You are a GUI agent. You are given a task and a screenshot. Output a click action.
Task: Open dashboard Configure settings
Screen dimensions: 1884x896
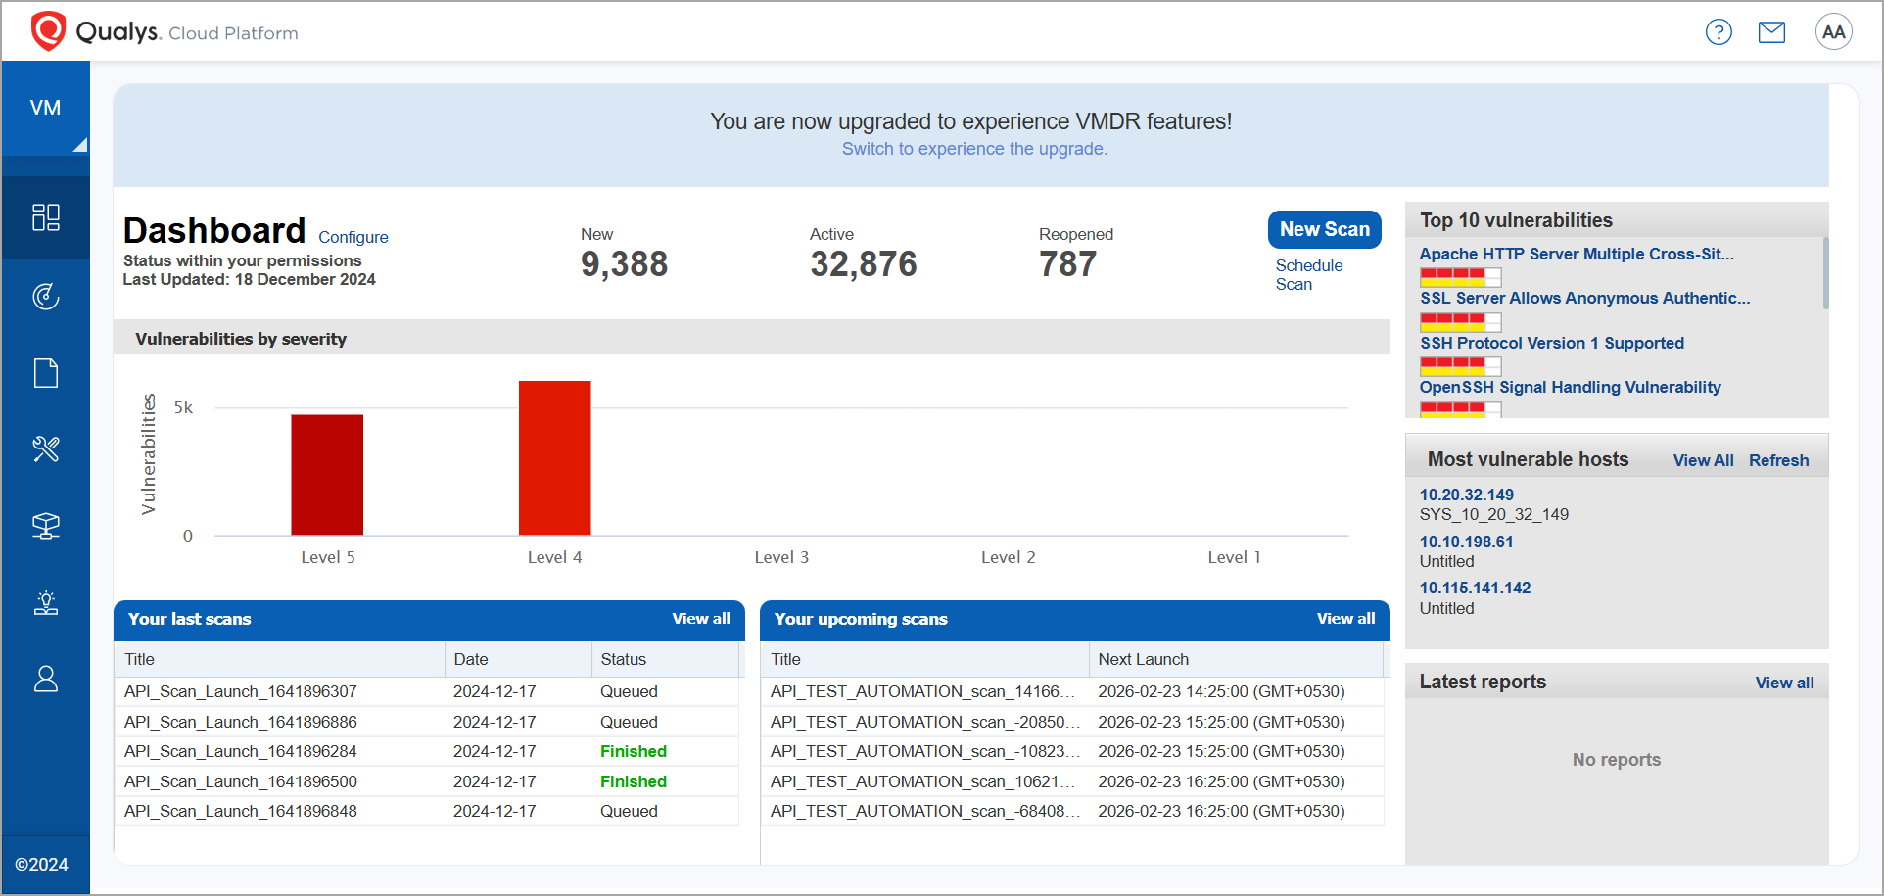tap(353, 237)
